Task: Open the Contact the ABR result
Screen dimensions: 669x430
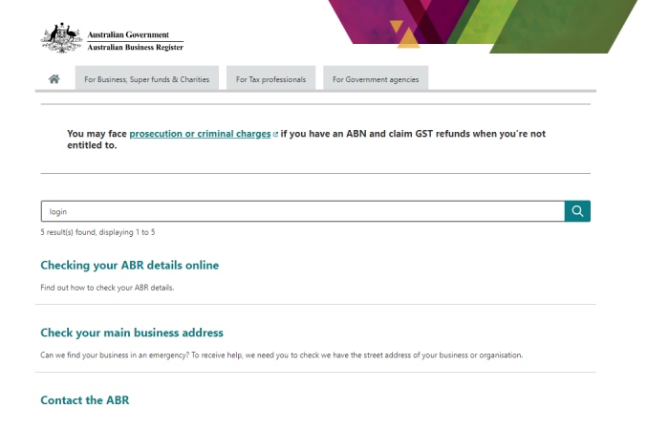Action: click(x=85, y=400)
